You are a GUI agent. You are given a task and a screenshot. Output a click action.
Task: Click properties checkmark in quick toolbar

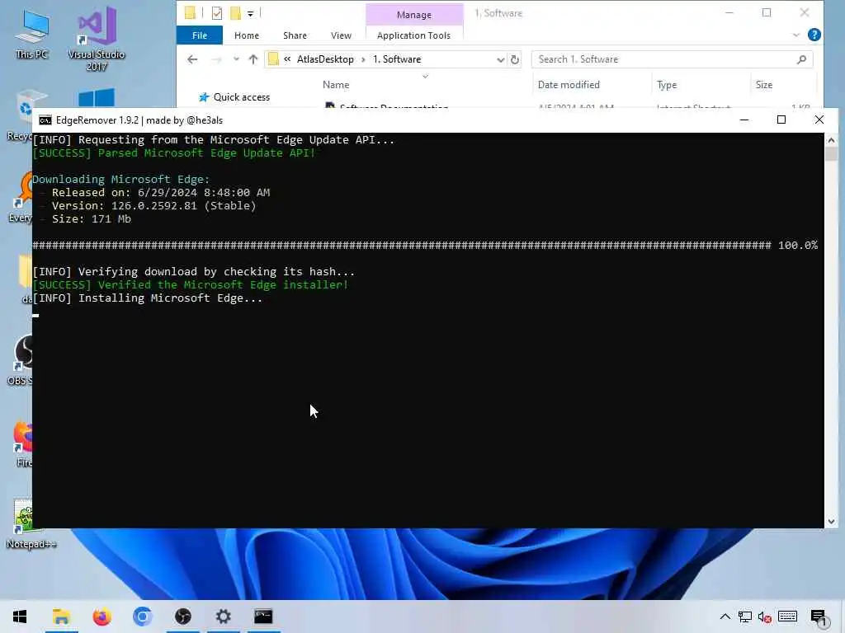coord(217,13)
